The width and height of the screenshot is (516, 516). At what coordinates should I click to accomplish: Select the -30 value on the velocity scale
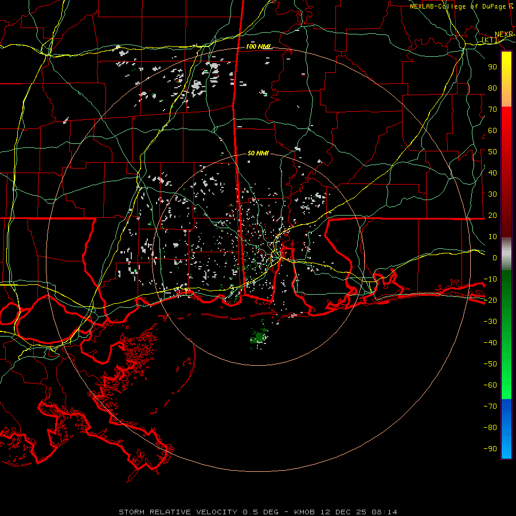pyautogui.click(x=490, y=322)
